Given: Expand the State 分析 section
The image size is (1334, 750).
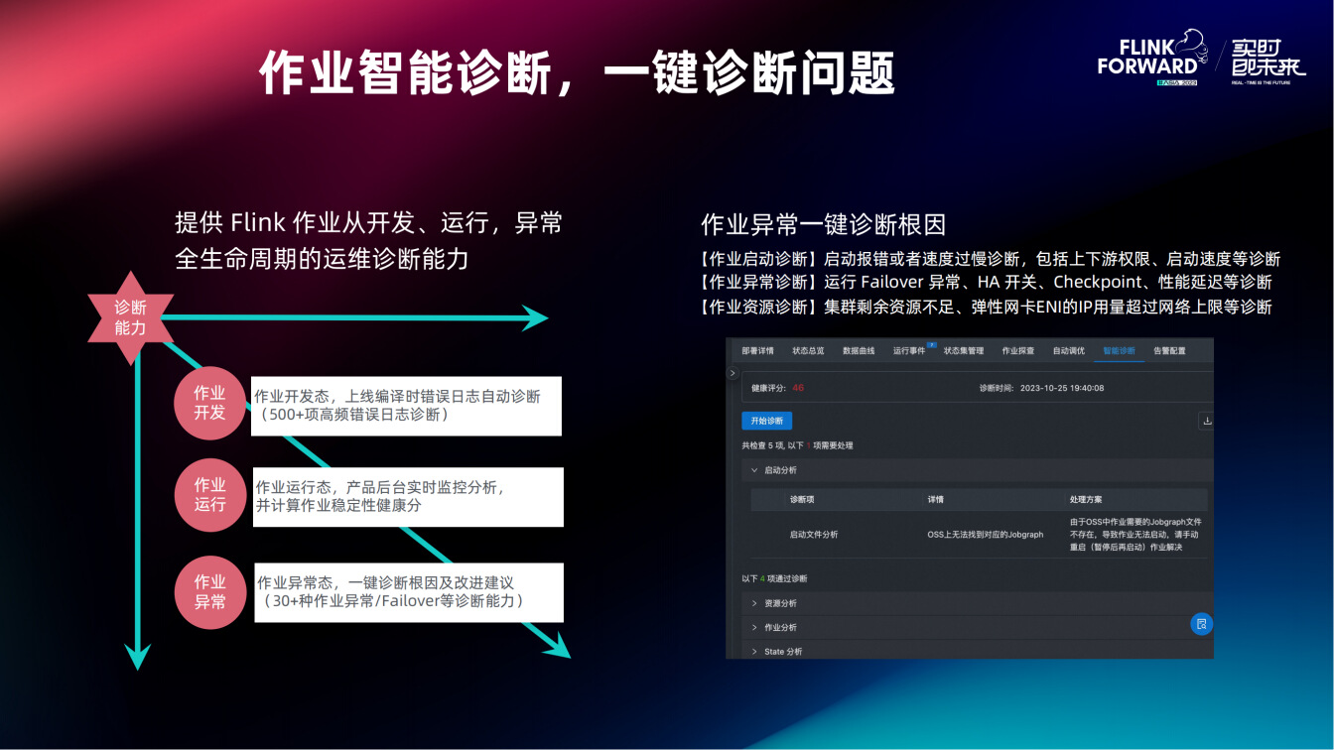Looking at the screenshot, I should [978, 651].
